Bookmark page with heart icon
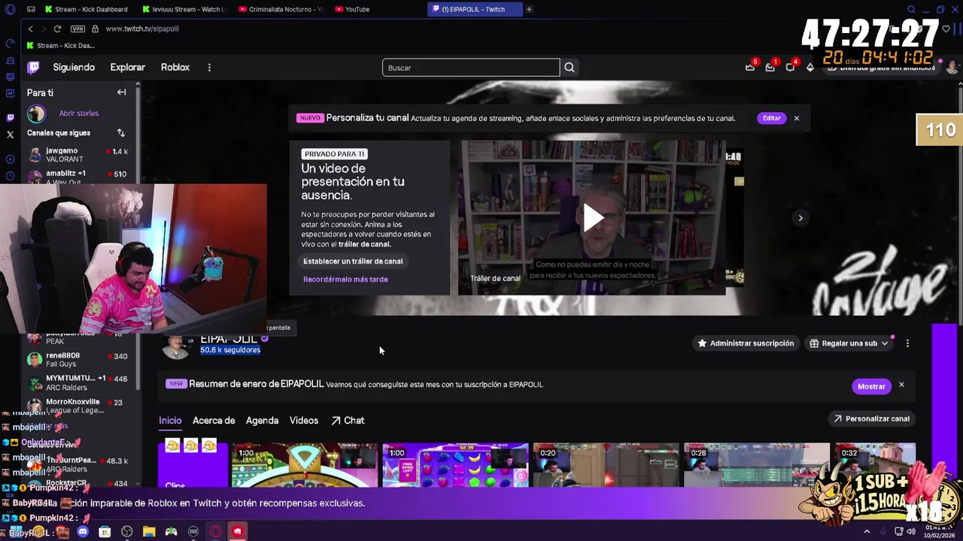This screenshot has height=541, width=963. point(946,29)
